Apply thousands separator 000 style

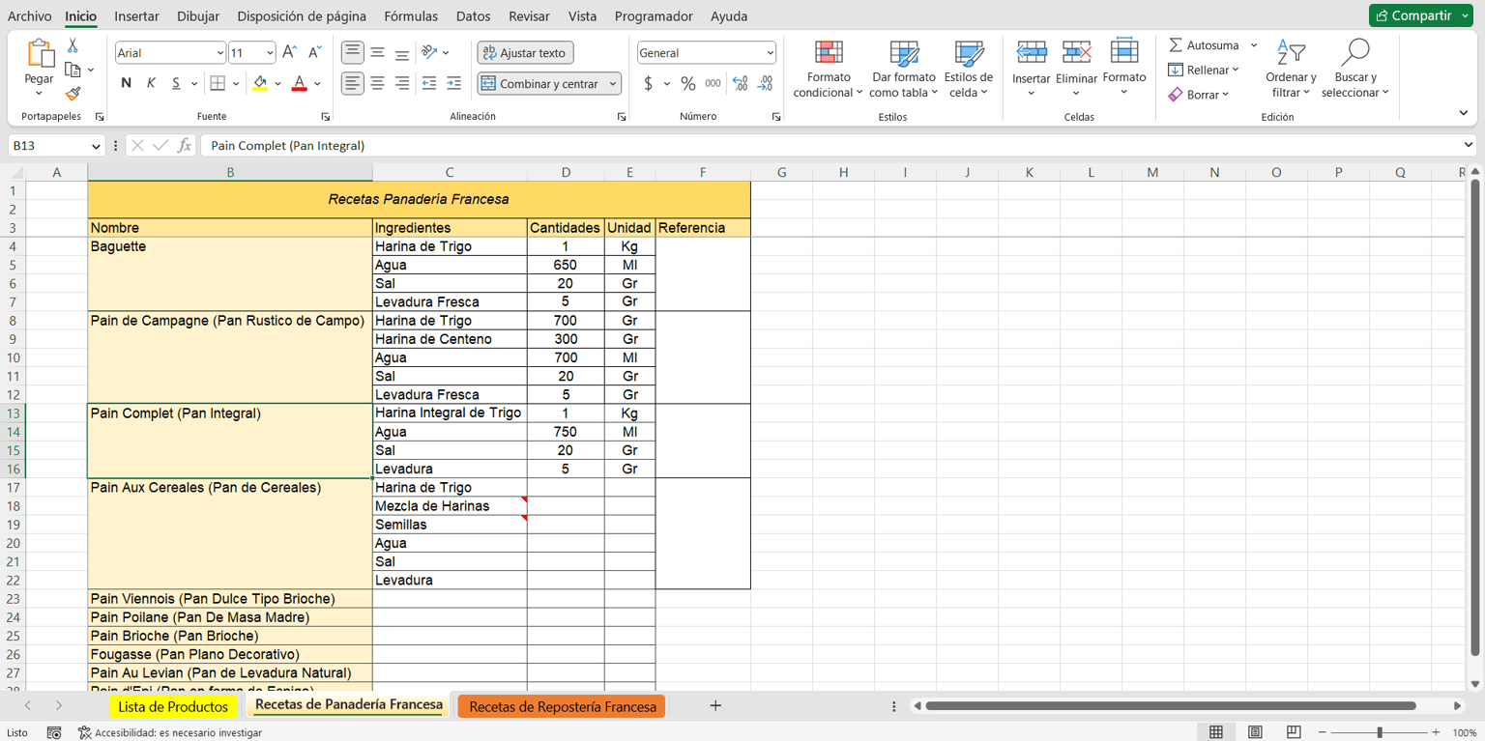[713, 84]
